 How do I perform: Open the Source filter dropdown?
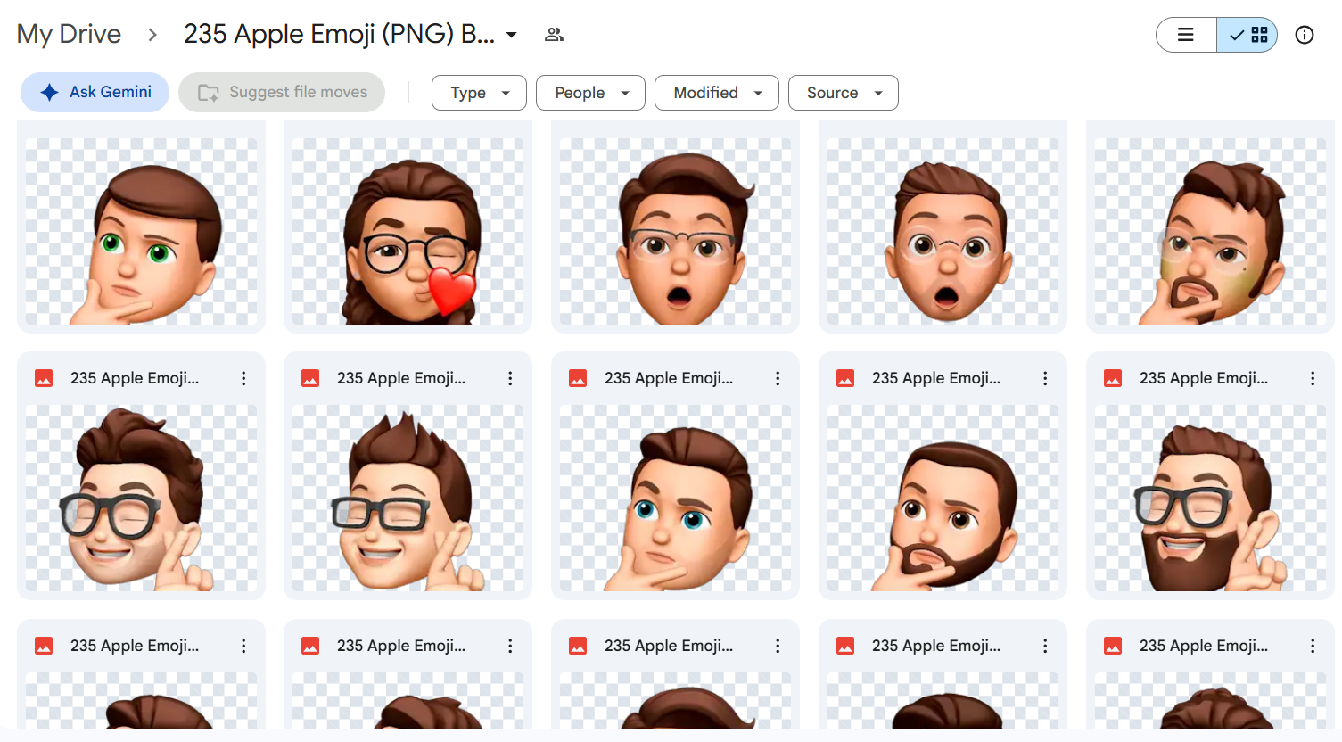click(844, 93)
